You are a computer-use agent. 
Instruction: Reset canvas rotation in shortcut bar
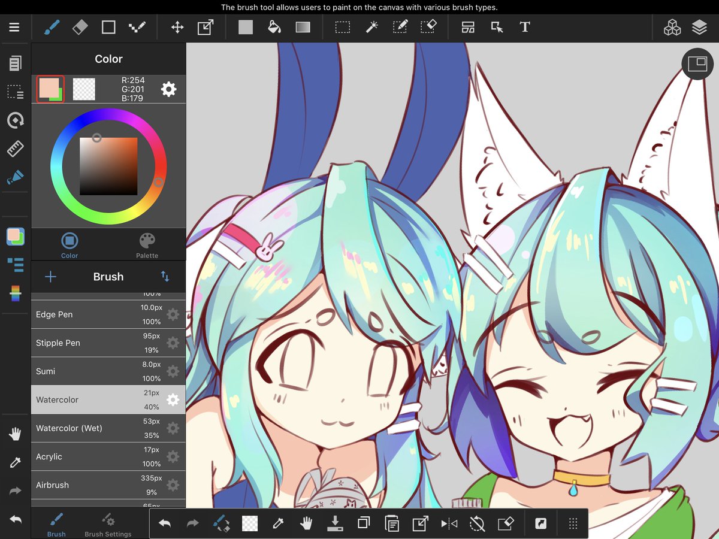click(477, 523)
